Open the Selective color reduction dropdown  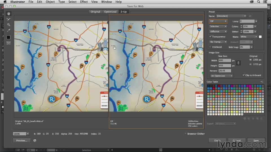tap(218, 26)
